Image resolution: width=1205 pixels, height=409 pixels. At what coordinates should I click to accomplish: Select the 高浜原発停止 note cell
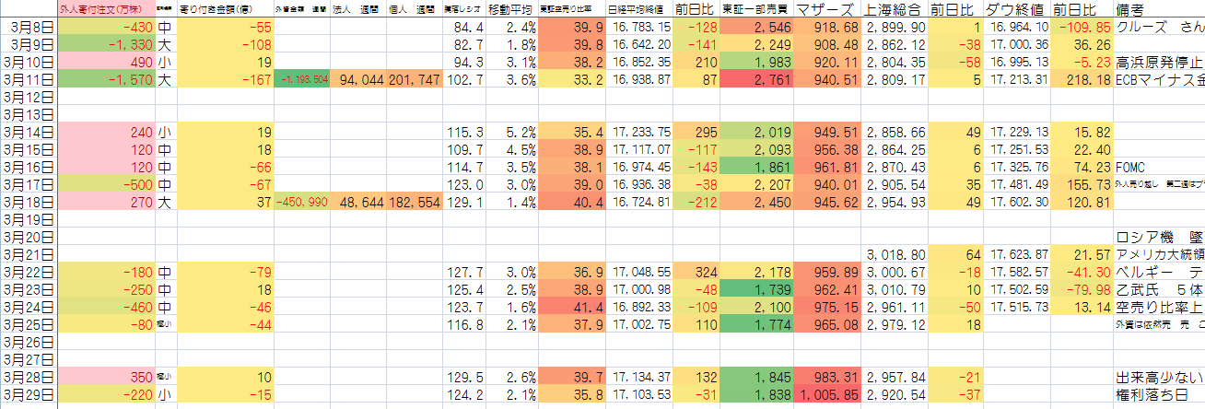pos(1157,63)
